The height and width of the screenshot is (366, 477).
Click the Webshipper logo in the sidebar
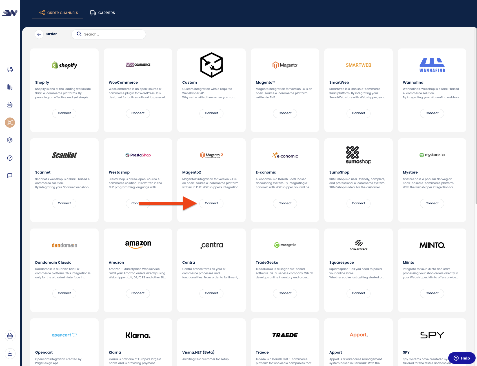tap(10, 13)
